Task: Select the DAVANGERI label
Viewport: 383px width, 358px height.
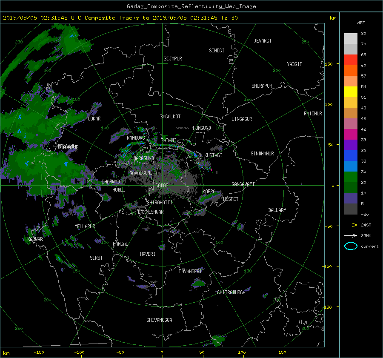Action: (190, 272)
